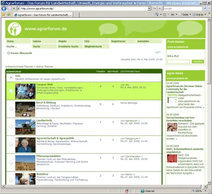Open the FAQ navigation item

(96, 41)
